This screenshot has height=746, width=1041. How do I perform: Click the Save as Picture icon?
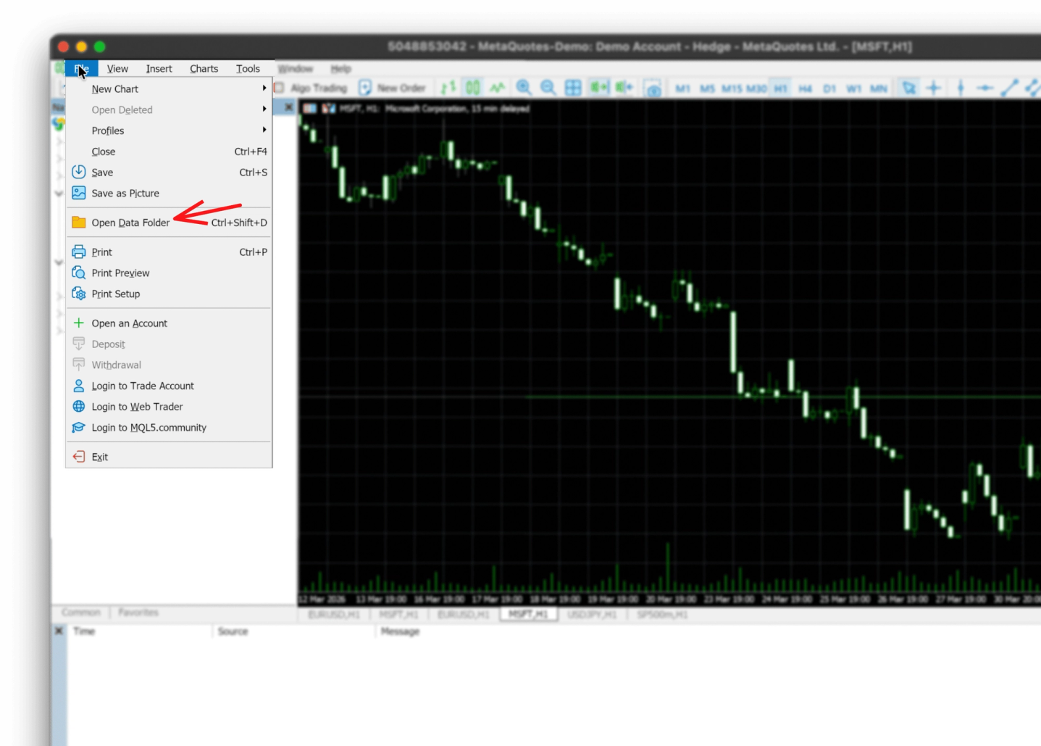pyautogui.click(x=79, y=193)
